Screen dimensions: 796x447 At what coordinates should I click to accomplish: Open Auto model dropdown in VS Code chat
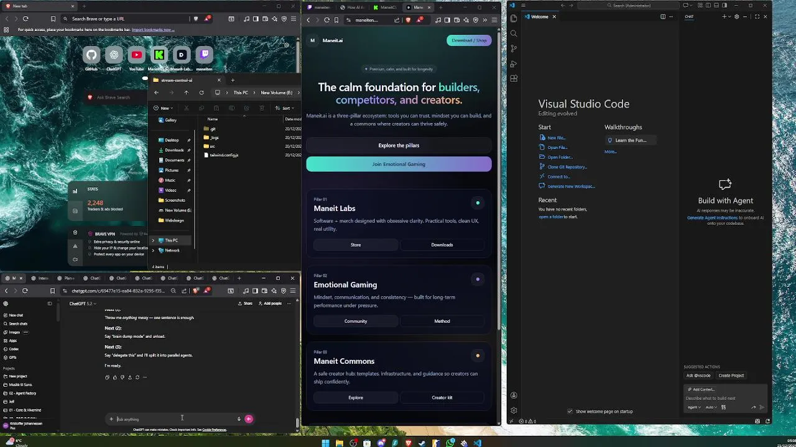click(711, 407)
